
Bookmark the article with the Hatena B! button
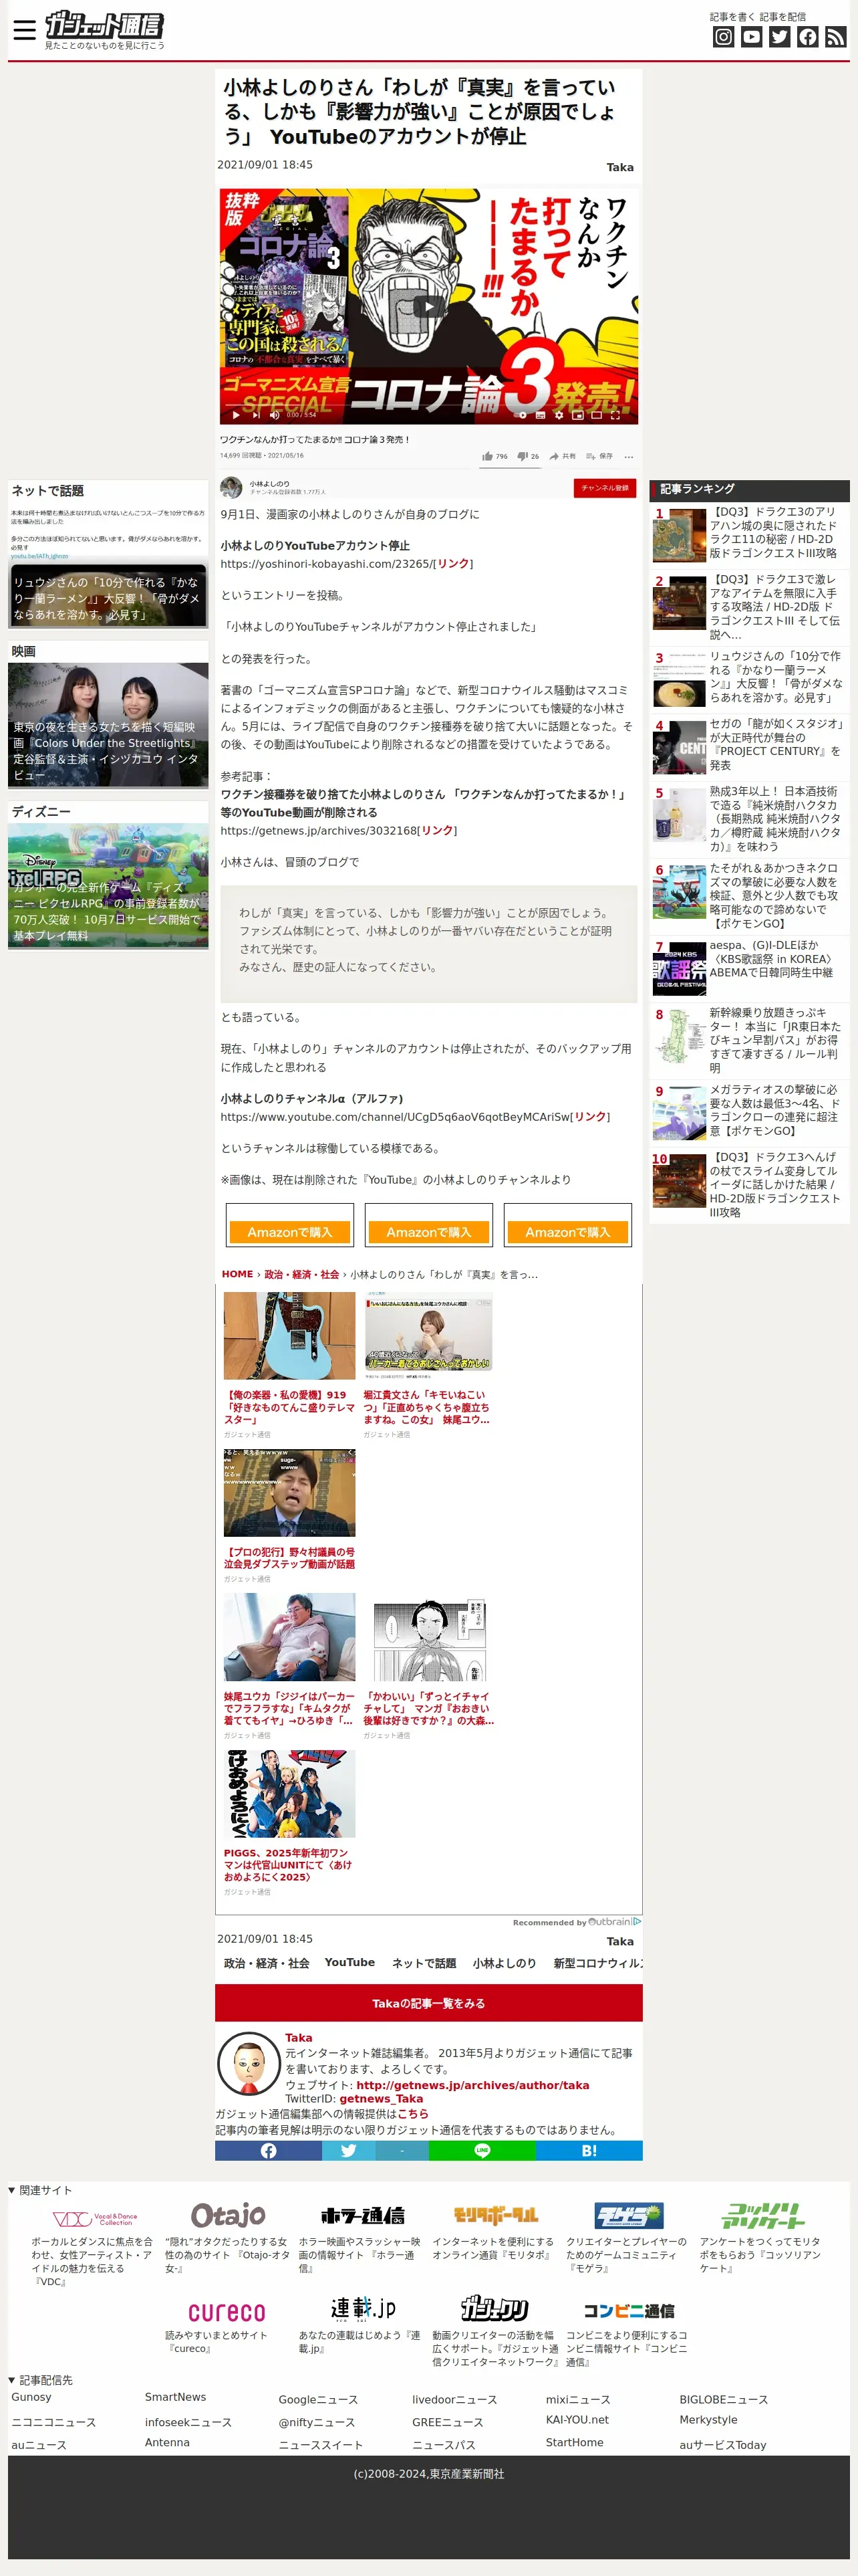(589, 2151)
